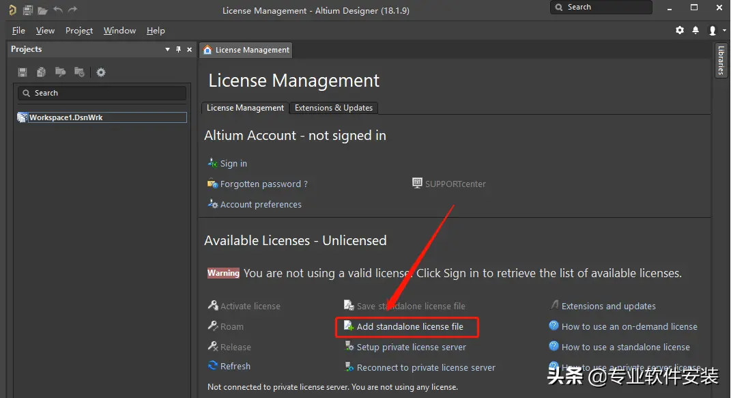This screenshot has height=398, width=731.
Task: Click the Release license icon
Action: point(212,346)
